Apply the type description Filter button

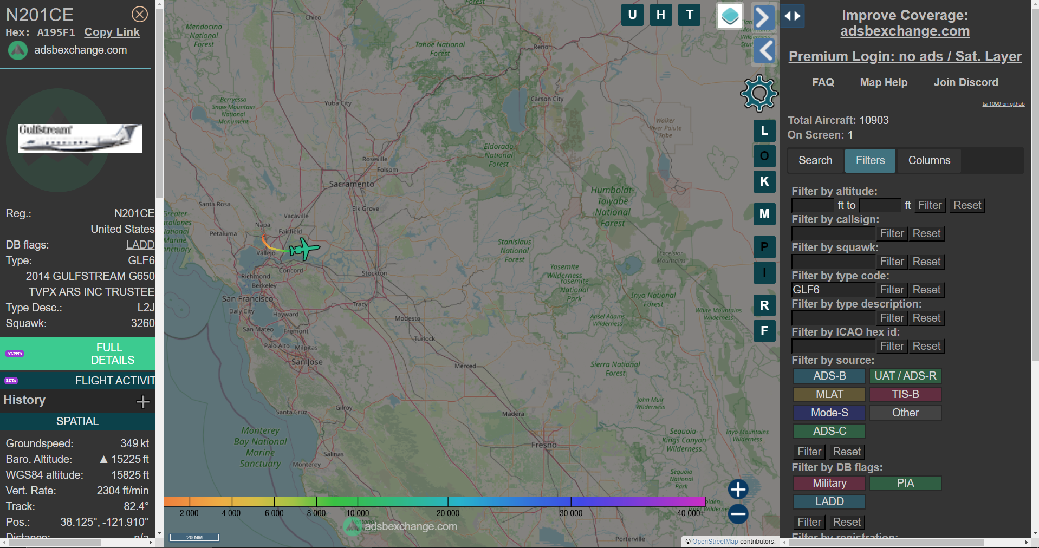[x=892, y=318]
